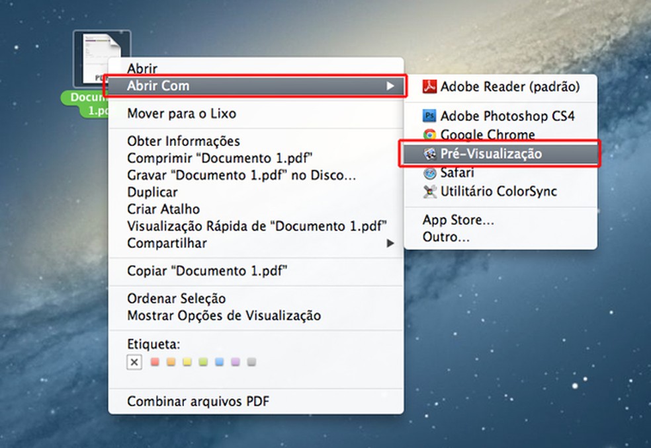Viewport: 651px width, 448px height.
Task: Apply the blue etiqueta label
Action: 218,361
